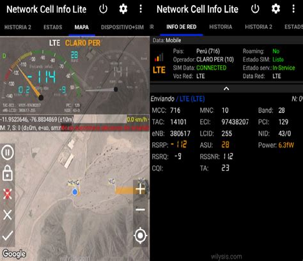The width and height of the screenshot is (303, 261).
Task: Click the TAC value 14101
Action: pyautogui.click(x=178, y=122)
